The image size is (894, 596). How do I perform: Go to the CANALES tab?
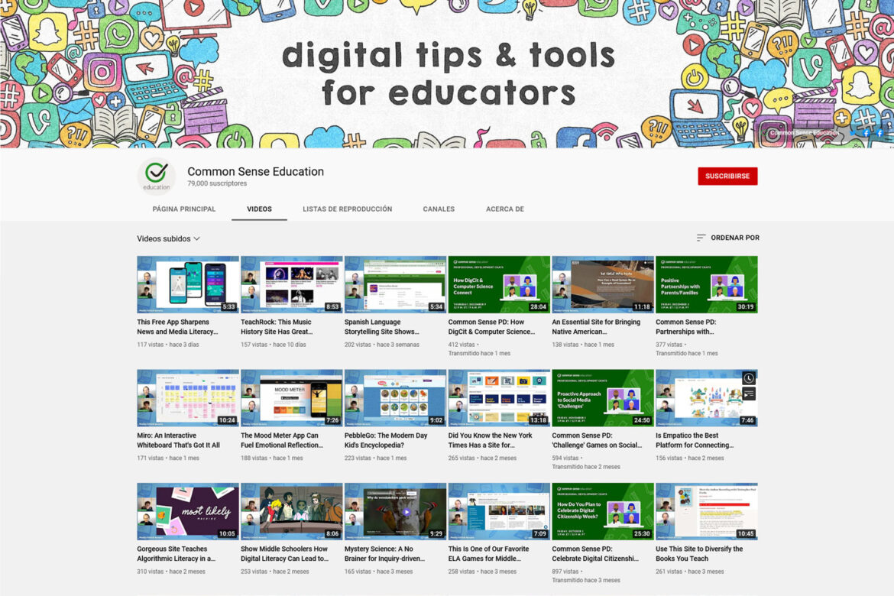(x=439, y=209)
